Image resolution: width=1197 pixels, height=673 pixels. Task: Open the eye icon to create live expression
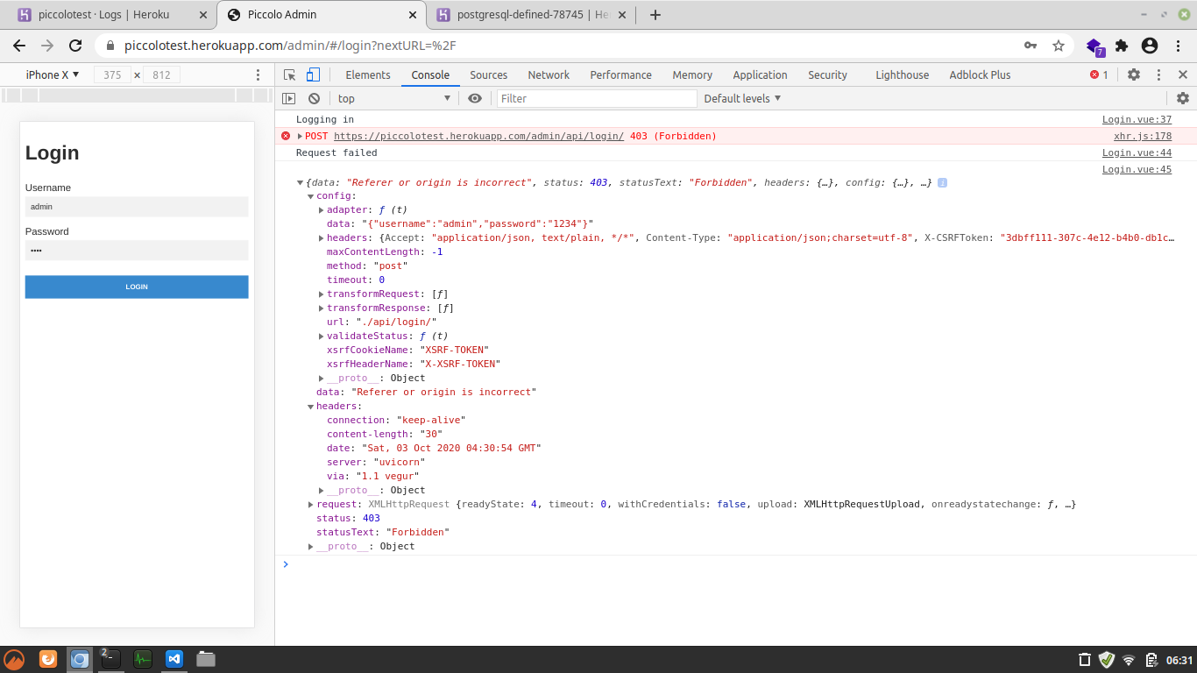(475, 98)
